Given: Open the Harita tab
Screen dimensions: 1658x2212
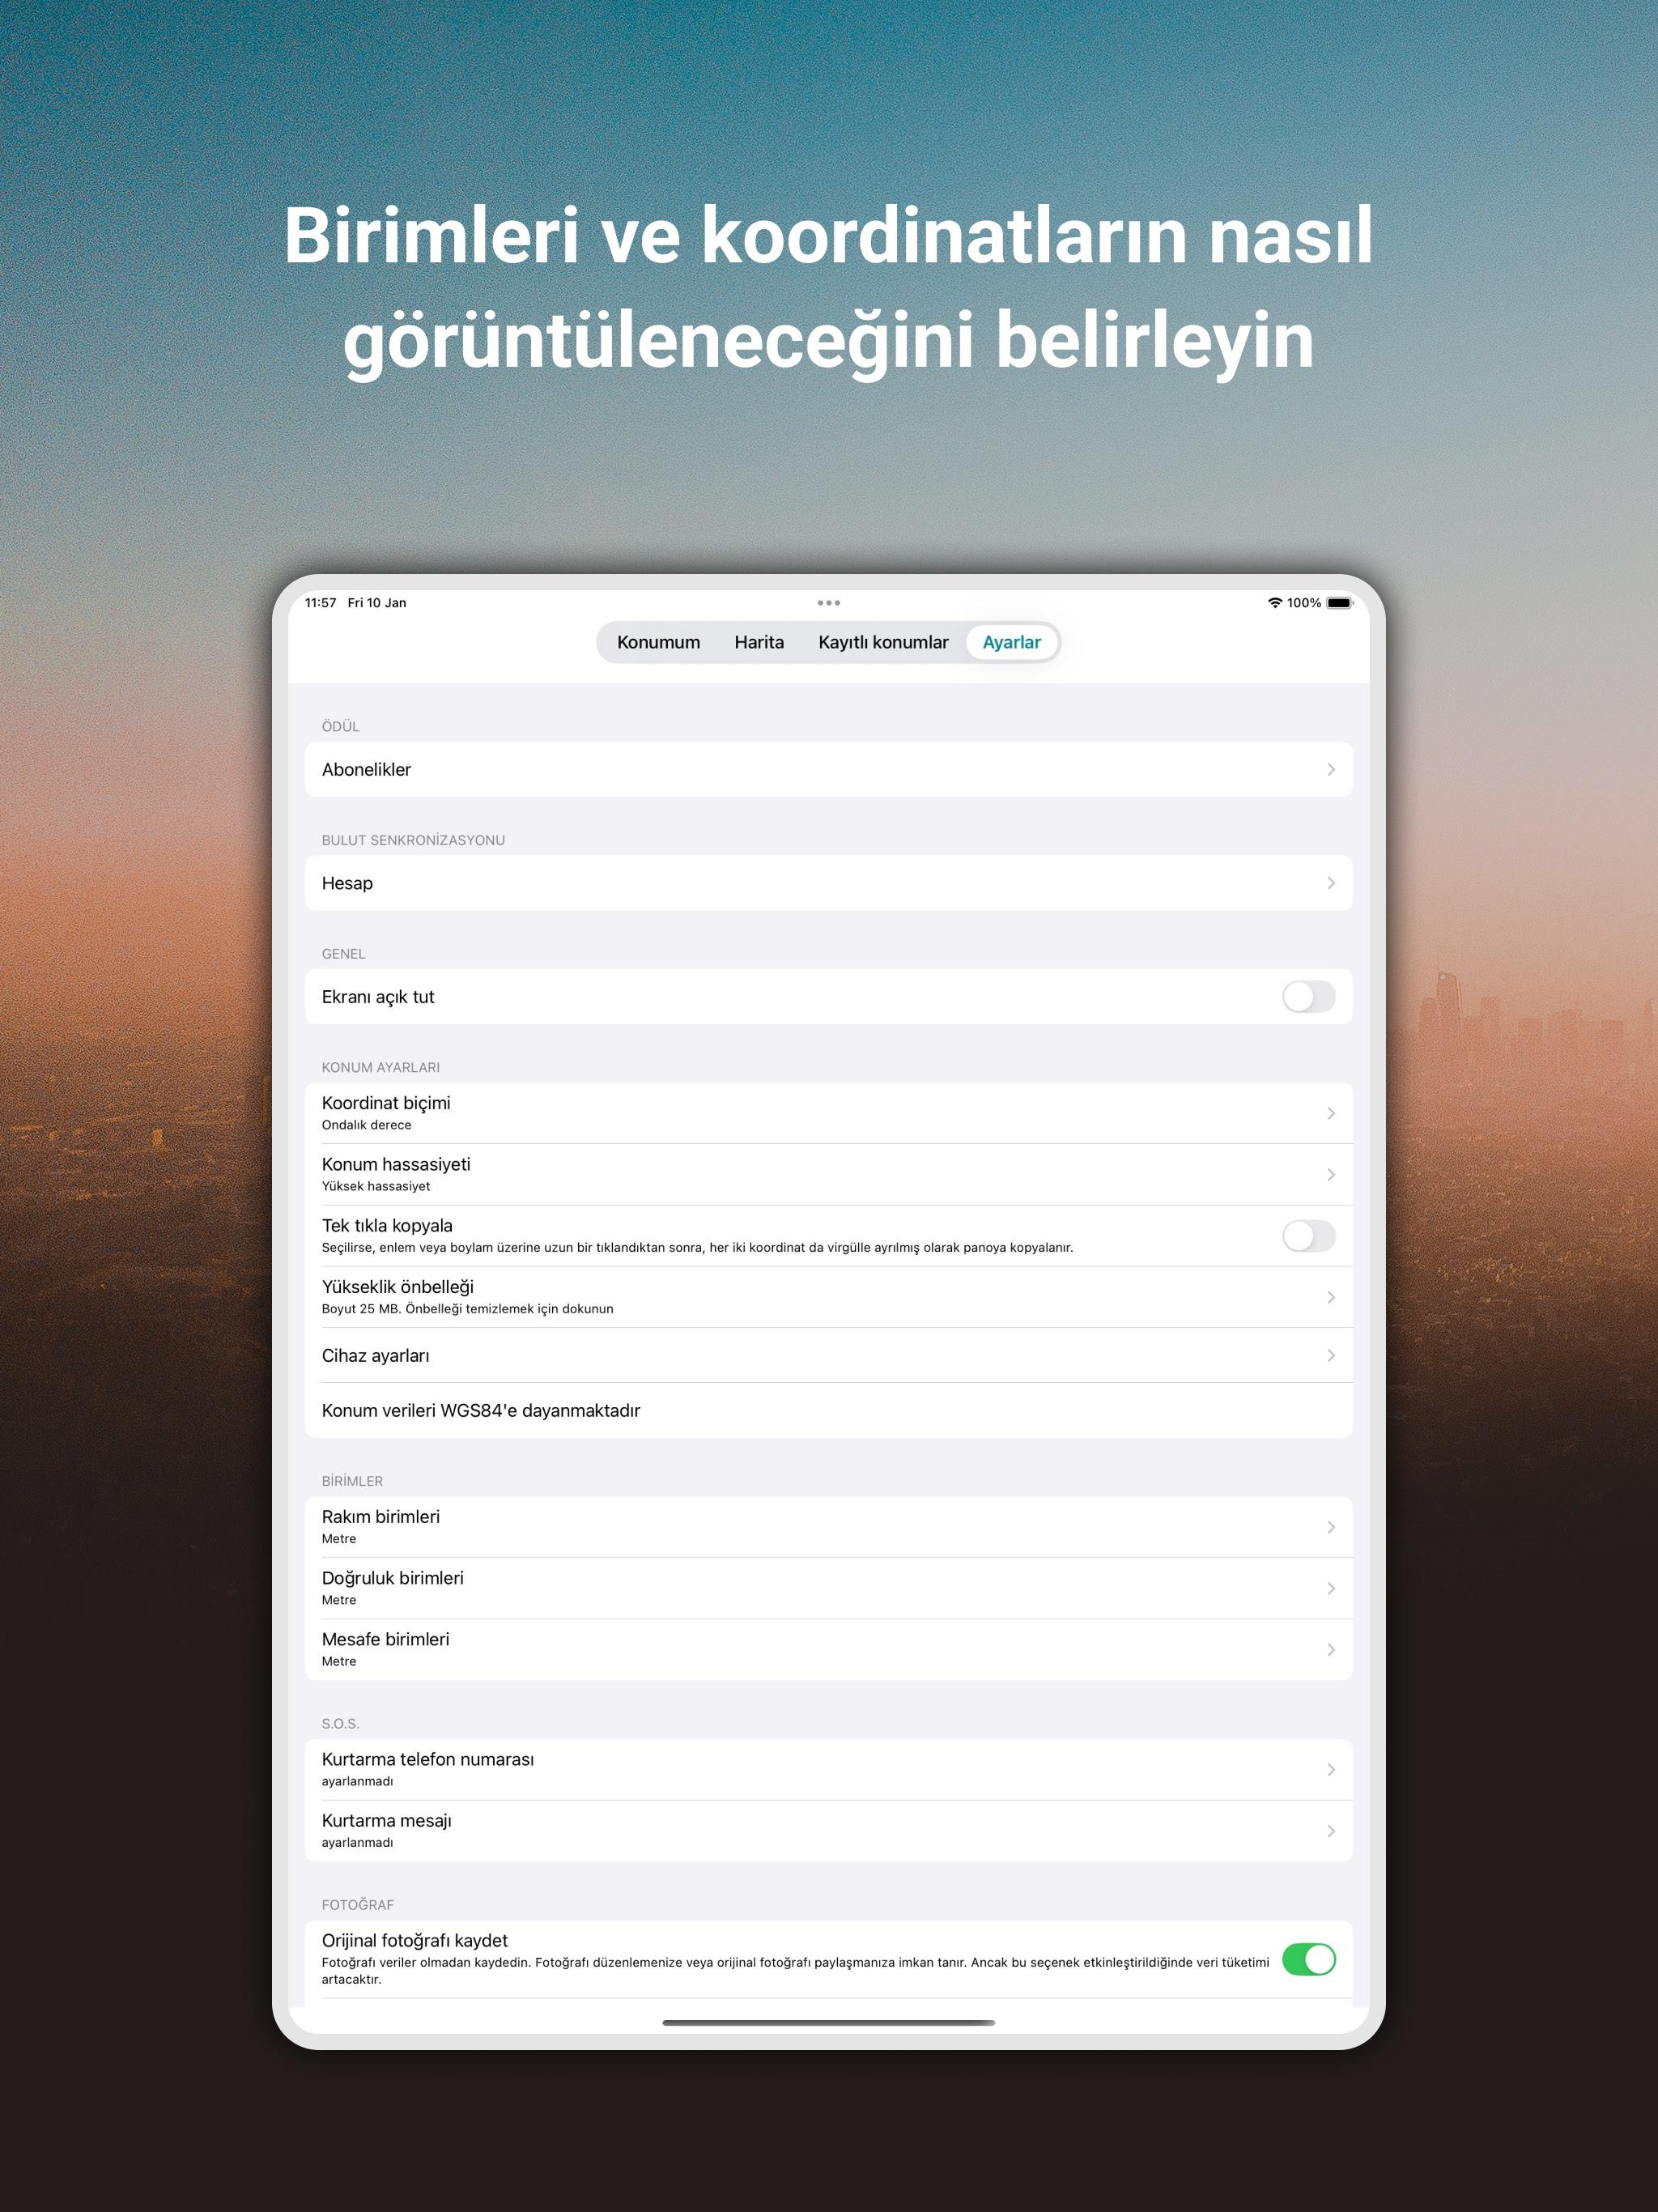Looking at the screenshot, I should coord(759,642).
